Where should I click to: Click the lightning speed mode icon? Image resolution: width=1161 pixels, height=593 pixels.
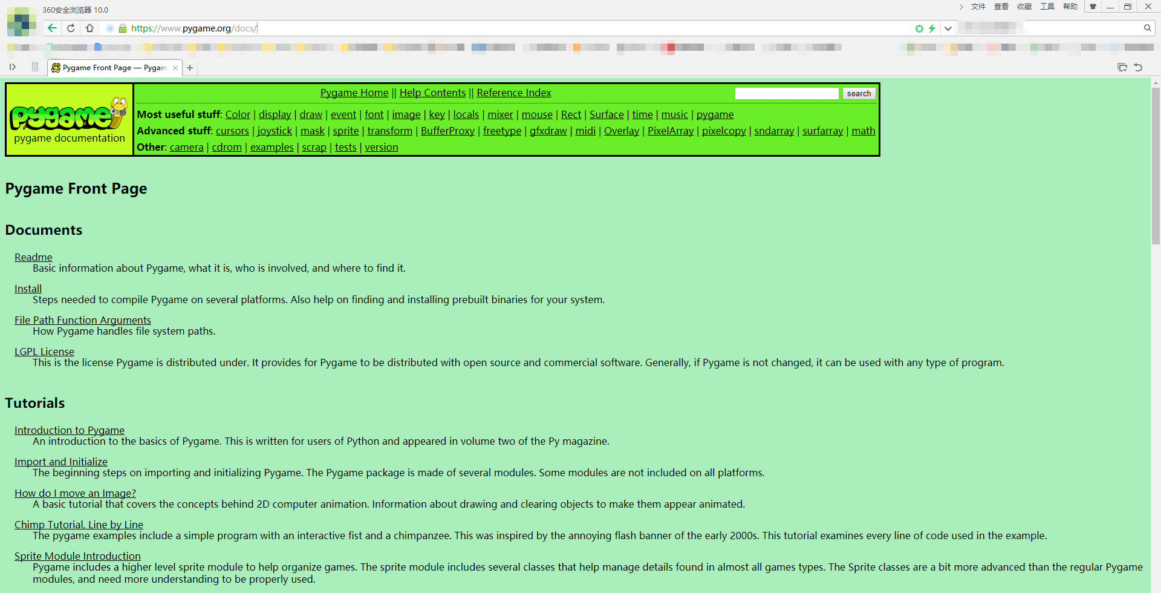pos(932,28)
